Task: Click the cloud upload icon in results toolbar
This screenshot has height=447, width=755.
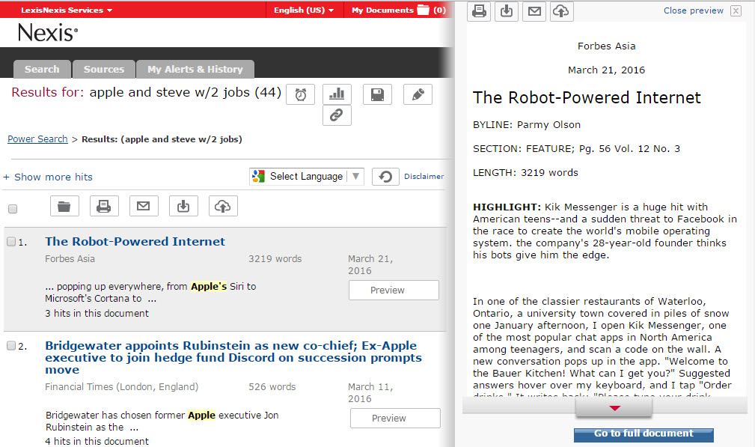Action: coord(223,206)
